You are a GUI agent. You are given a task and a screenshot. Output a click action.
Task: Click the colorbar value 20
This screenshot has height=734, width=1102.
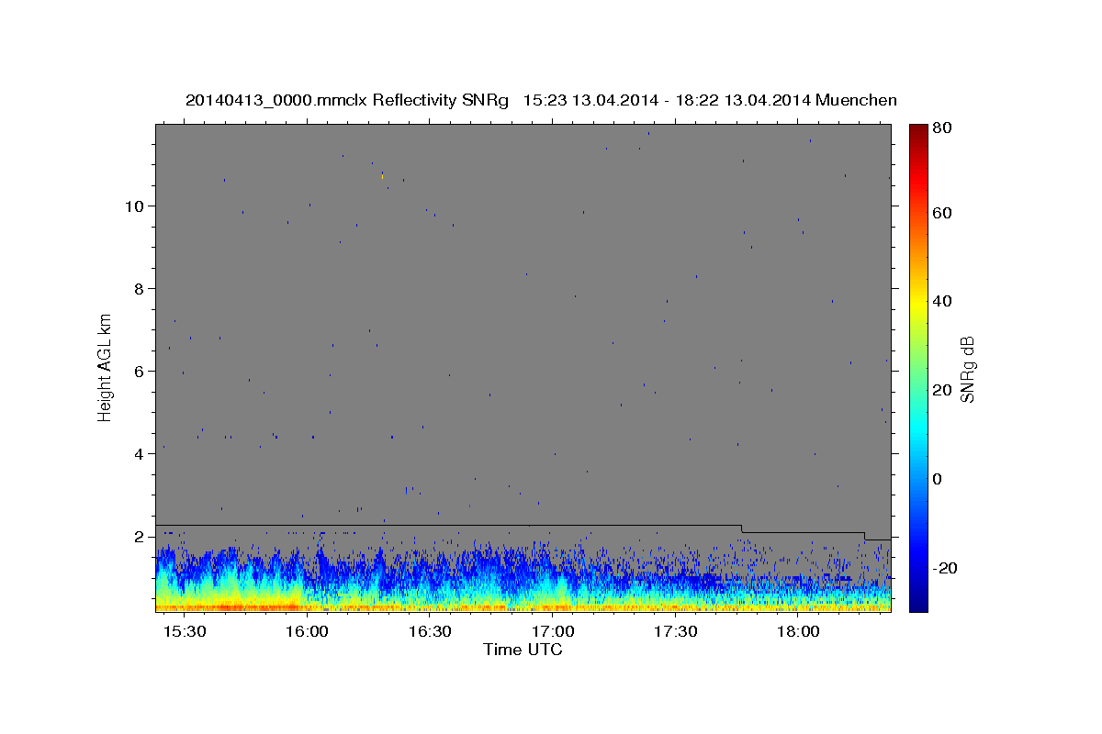point(942,390)
